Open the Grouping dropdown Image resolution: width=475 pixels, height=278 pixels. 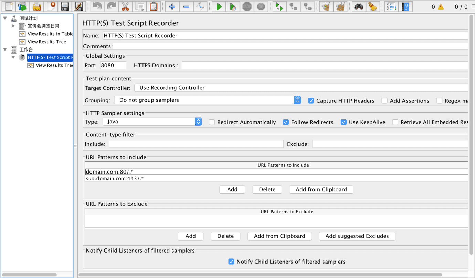pos(297,100)
